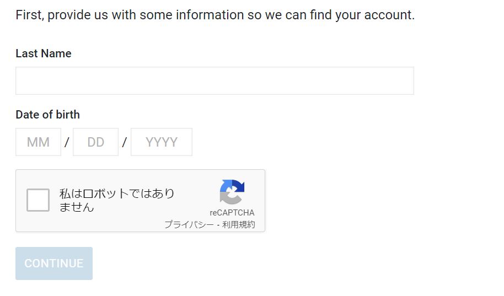Select the YYYY year field

[162, 142]
